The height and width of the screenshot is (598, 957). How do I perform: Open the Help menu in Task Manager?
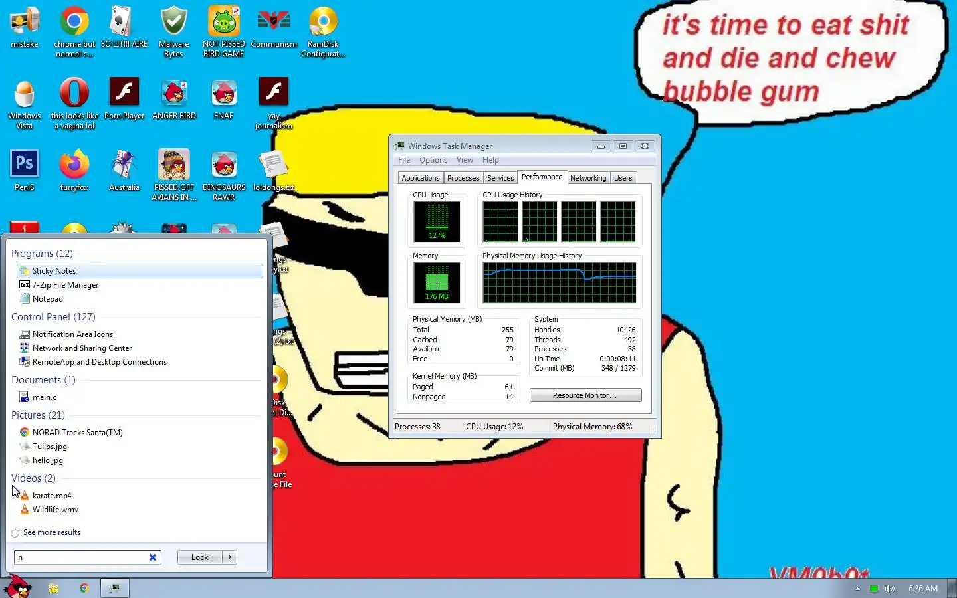[x=490, y=160]
